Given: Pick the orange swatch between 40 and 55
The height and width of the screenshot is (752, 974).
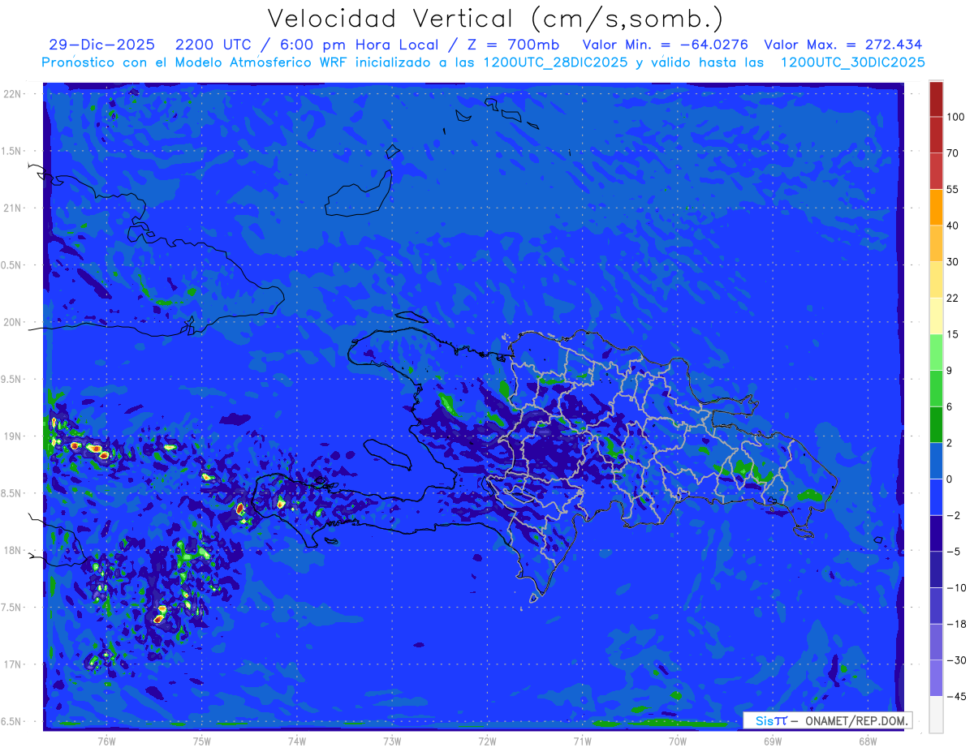Looking at the screenshot, I should (936, 207).
